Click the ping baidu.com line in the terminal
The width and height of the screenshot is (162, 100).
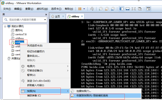tap(107, 64)
